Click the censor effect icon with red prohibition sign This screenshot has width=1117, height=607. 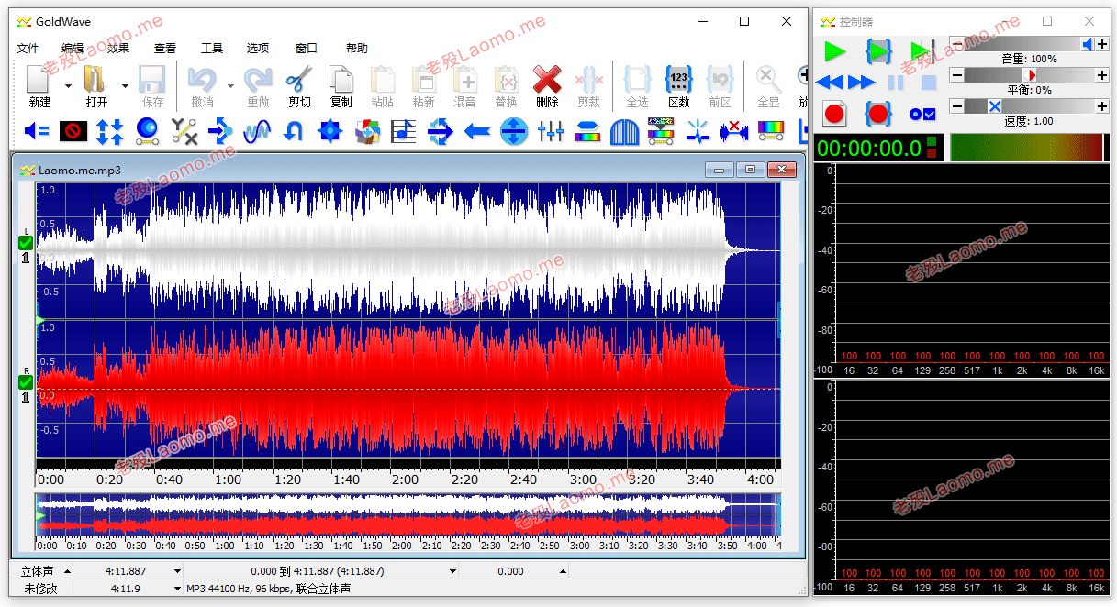tap(73, 131)
